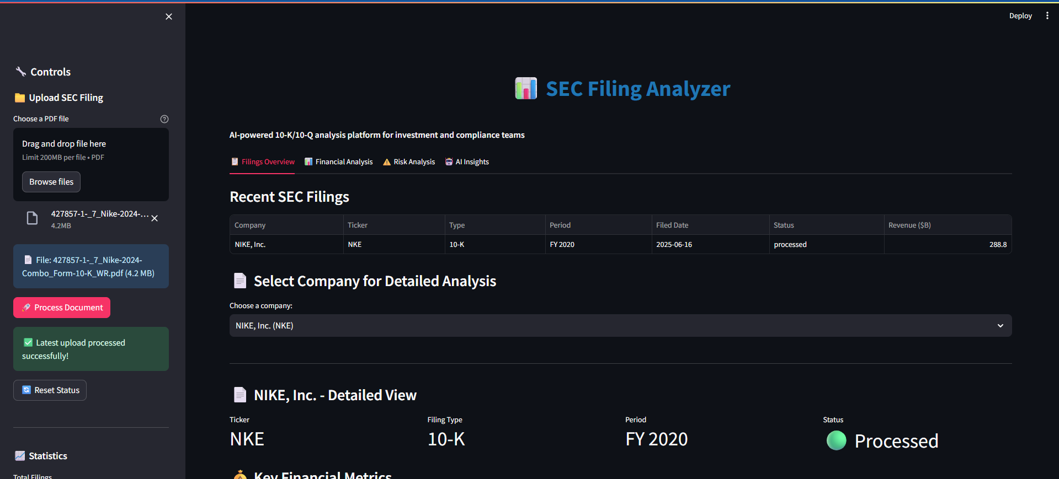Click the uploaded file document icon
The width and height of the screenshot is (1059, 479).
(x=33, y=218)
